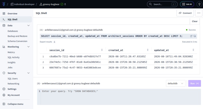This screenshot has width=203, height=109.
Task: Click created_at value 2026-08-15T20:38:50.212585Z
Action: pyautogui.click(x=128, y=62)
